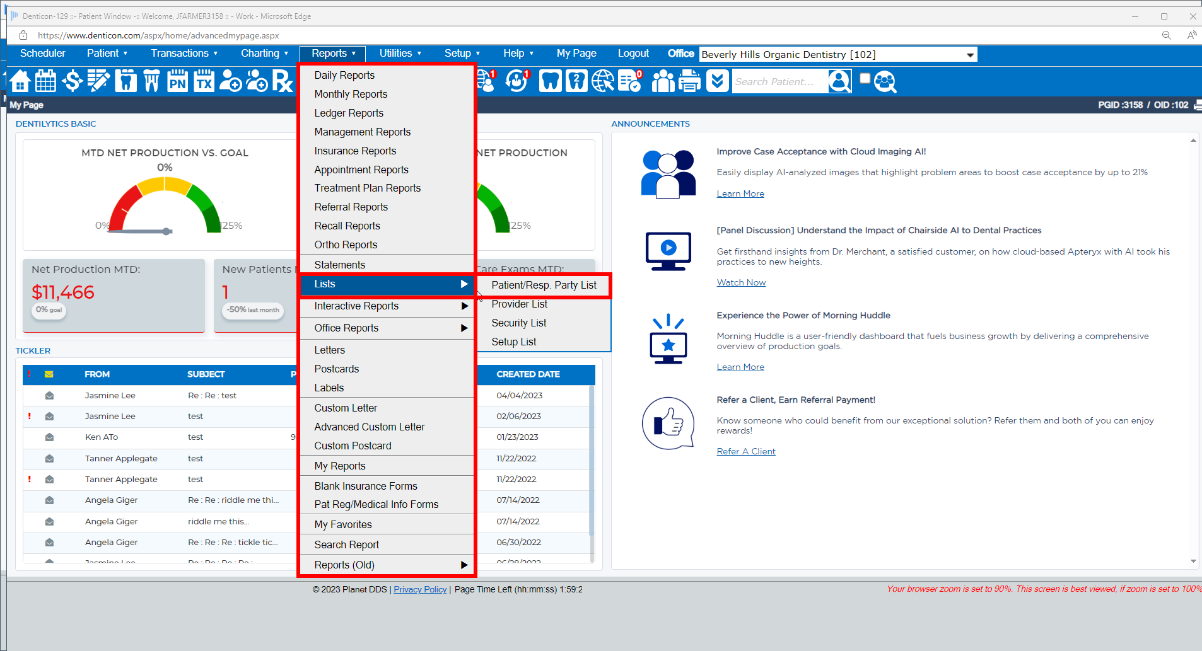Open the PN progress notes icon
The height and width of the screenshot is (651, 1202).
tap(177, 81)
